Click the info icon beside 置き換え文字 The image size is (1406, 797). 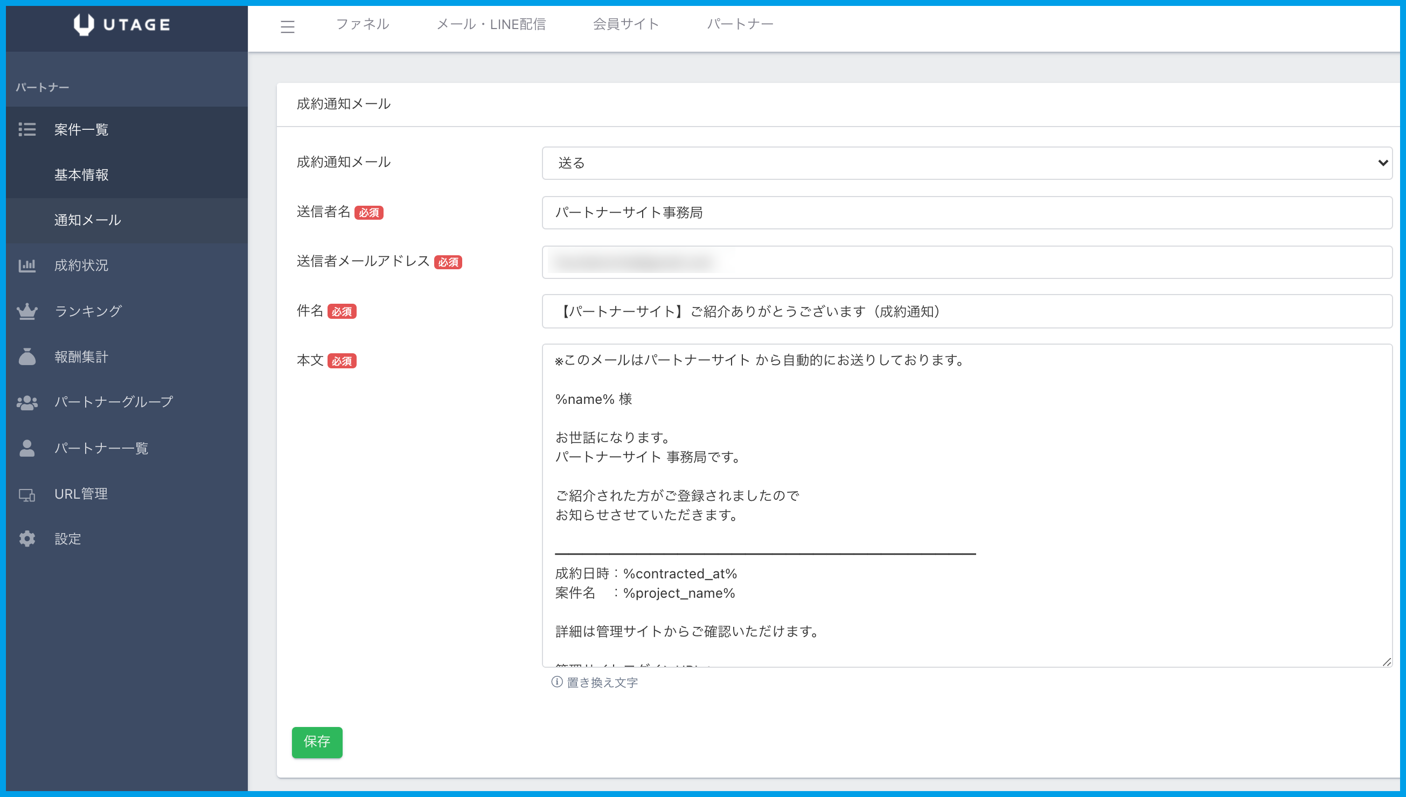pos(556,682)
